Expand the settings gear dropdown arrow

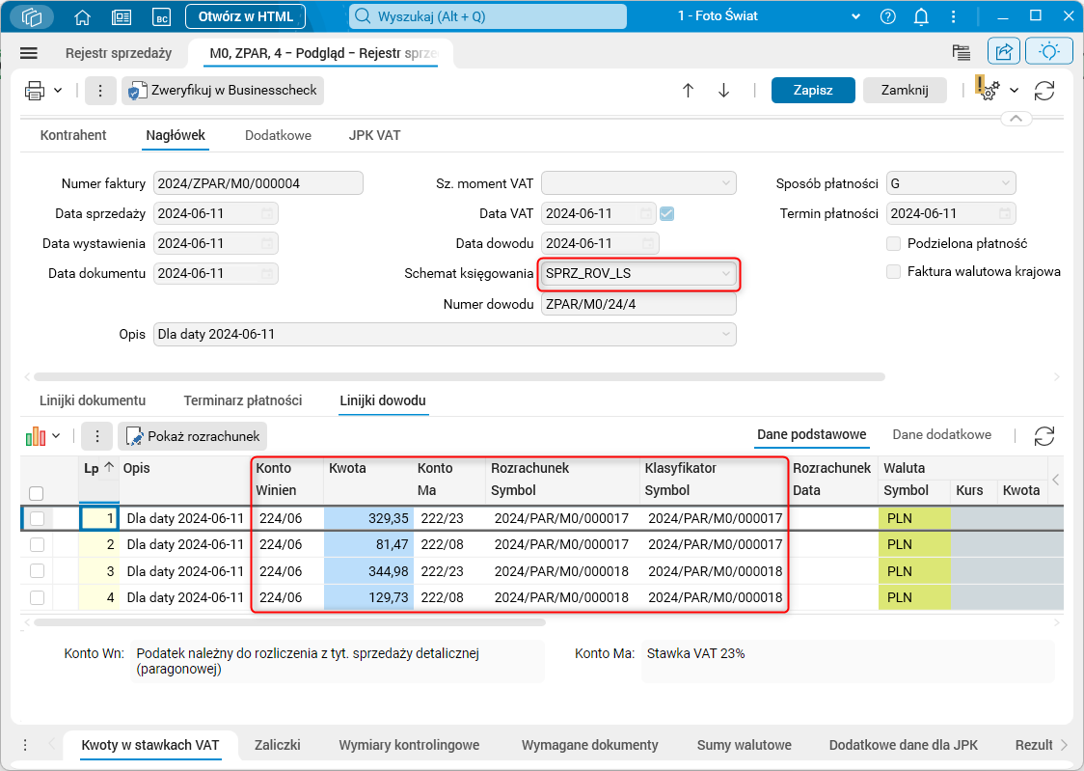[1014, 91]
